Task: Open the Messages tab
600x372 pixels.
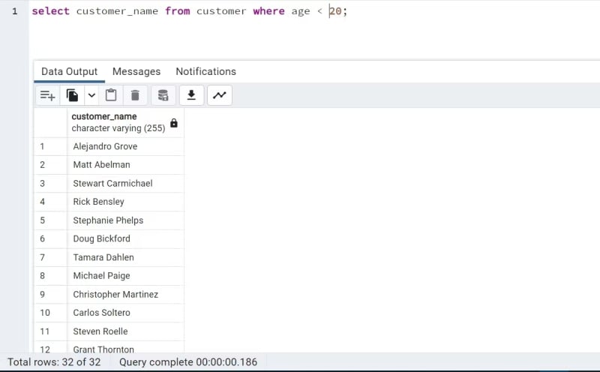Action: [136, 71]
